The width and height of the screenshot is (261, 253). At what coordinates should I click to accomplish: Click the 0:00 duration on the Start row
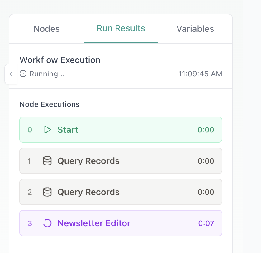tap(206, 130)
